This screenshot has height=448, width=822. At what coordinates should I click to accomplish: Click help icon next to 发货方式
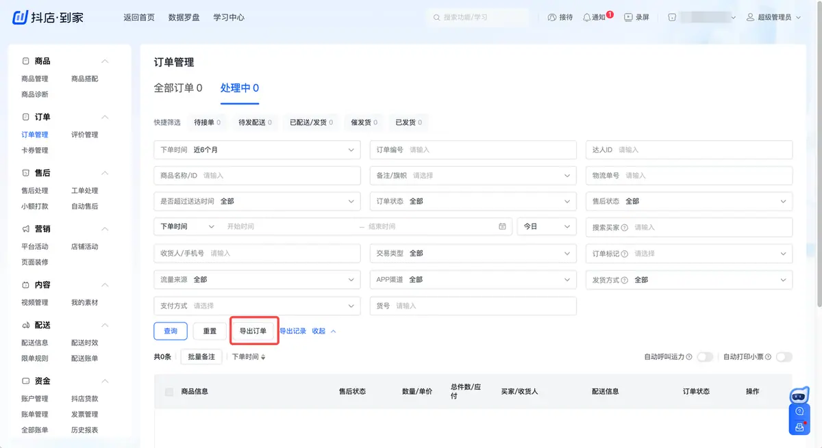tap(625, 280)
